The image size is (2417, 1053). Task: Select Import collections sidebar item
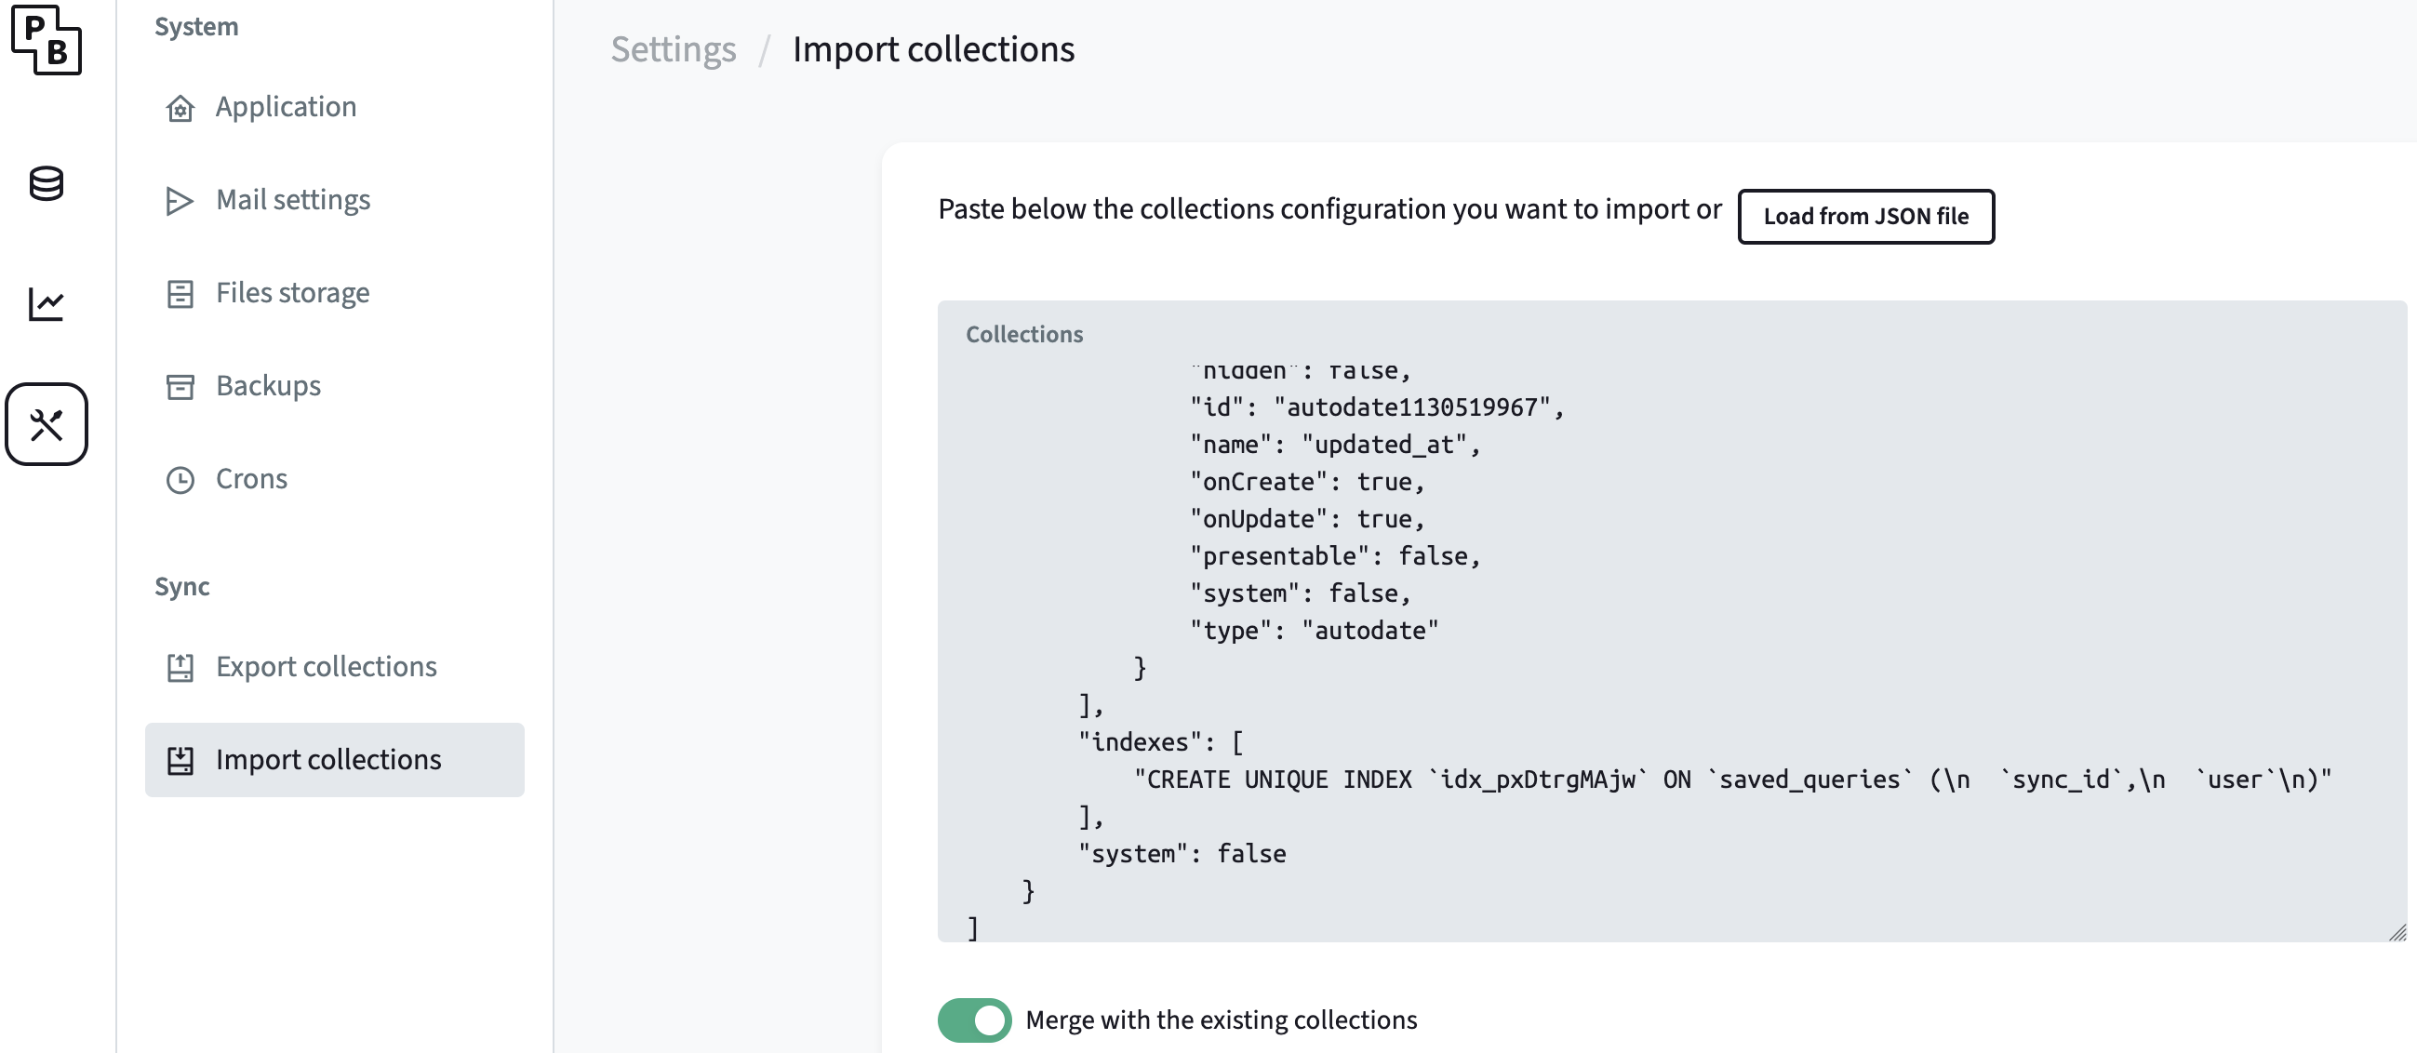(x=327, y=759)
